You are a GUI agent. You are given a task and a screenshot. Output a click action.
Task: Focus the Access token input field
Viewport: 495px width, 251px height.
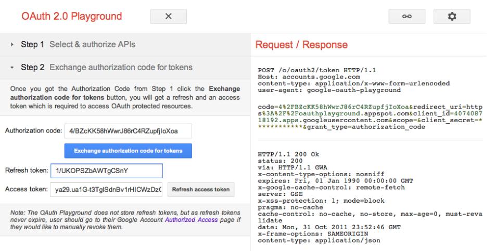click(x=106, y=190)
